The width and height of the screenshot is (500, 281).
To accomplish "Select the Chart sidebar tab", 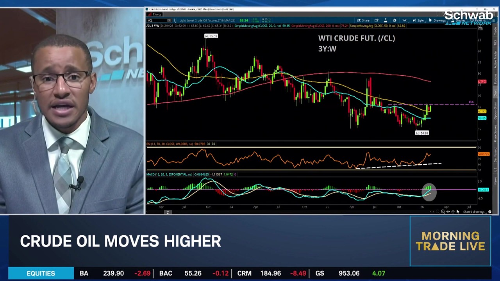I will pos(495,93).
